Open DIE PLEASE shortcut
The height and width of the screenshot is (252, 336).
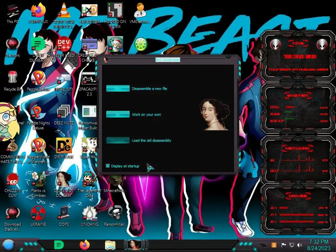(64, 148)
